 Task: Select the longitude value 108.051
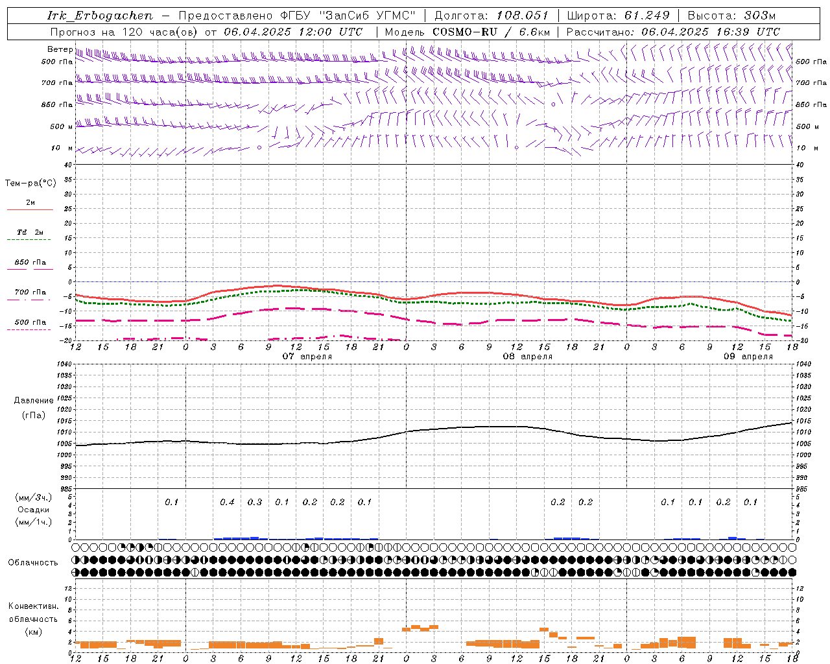523,16
